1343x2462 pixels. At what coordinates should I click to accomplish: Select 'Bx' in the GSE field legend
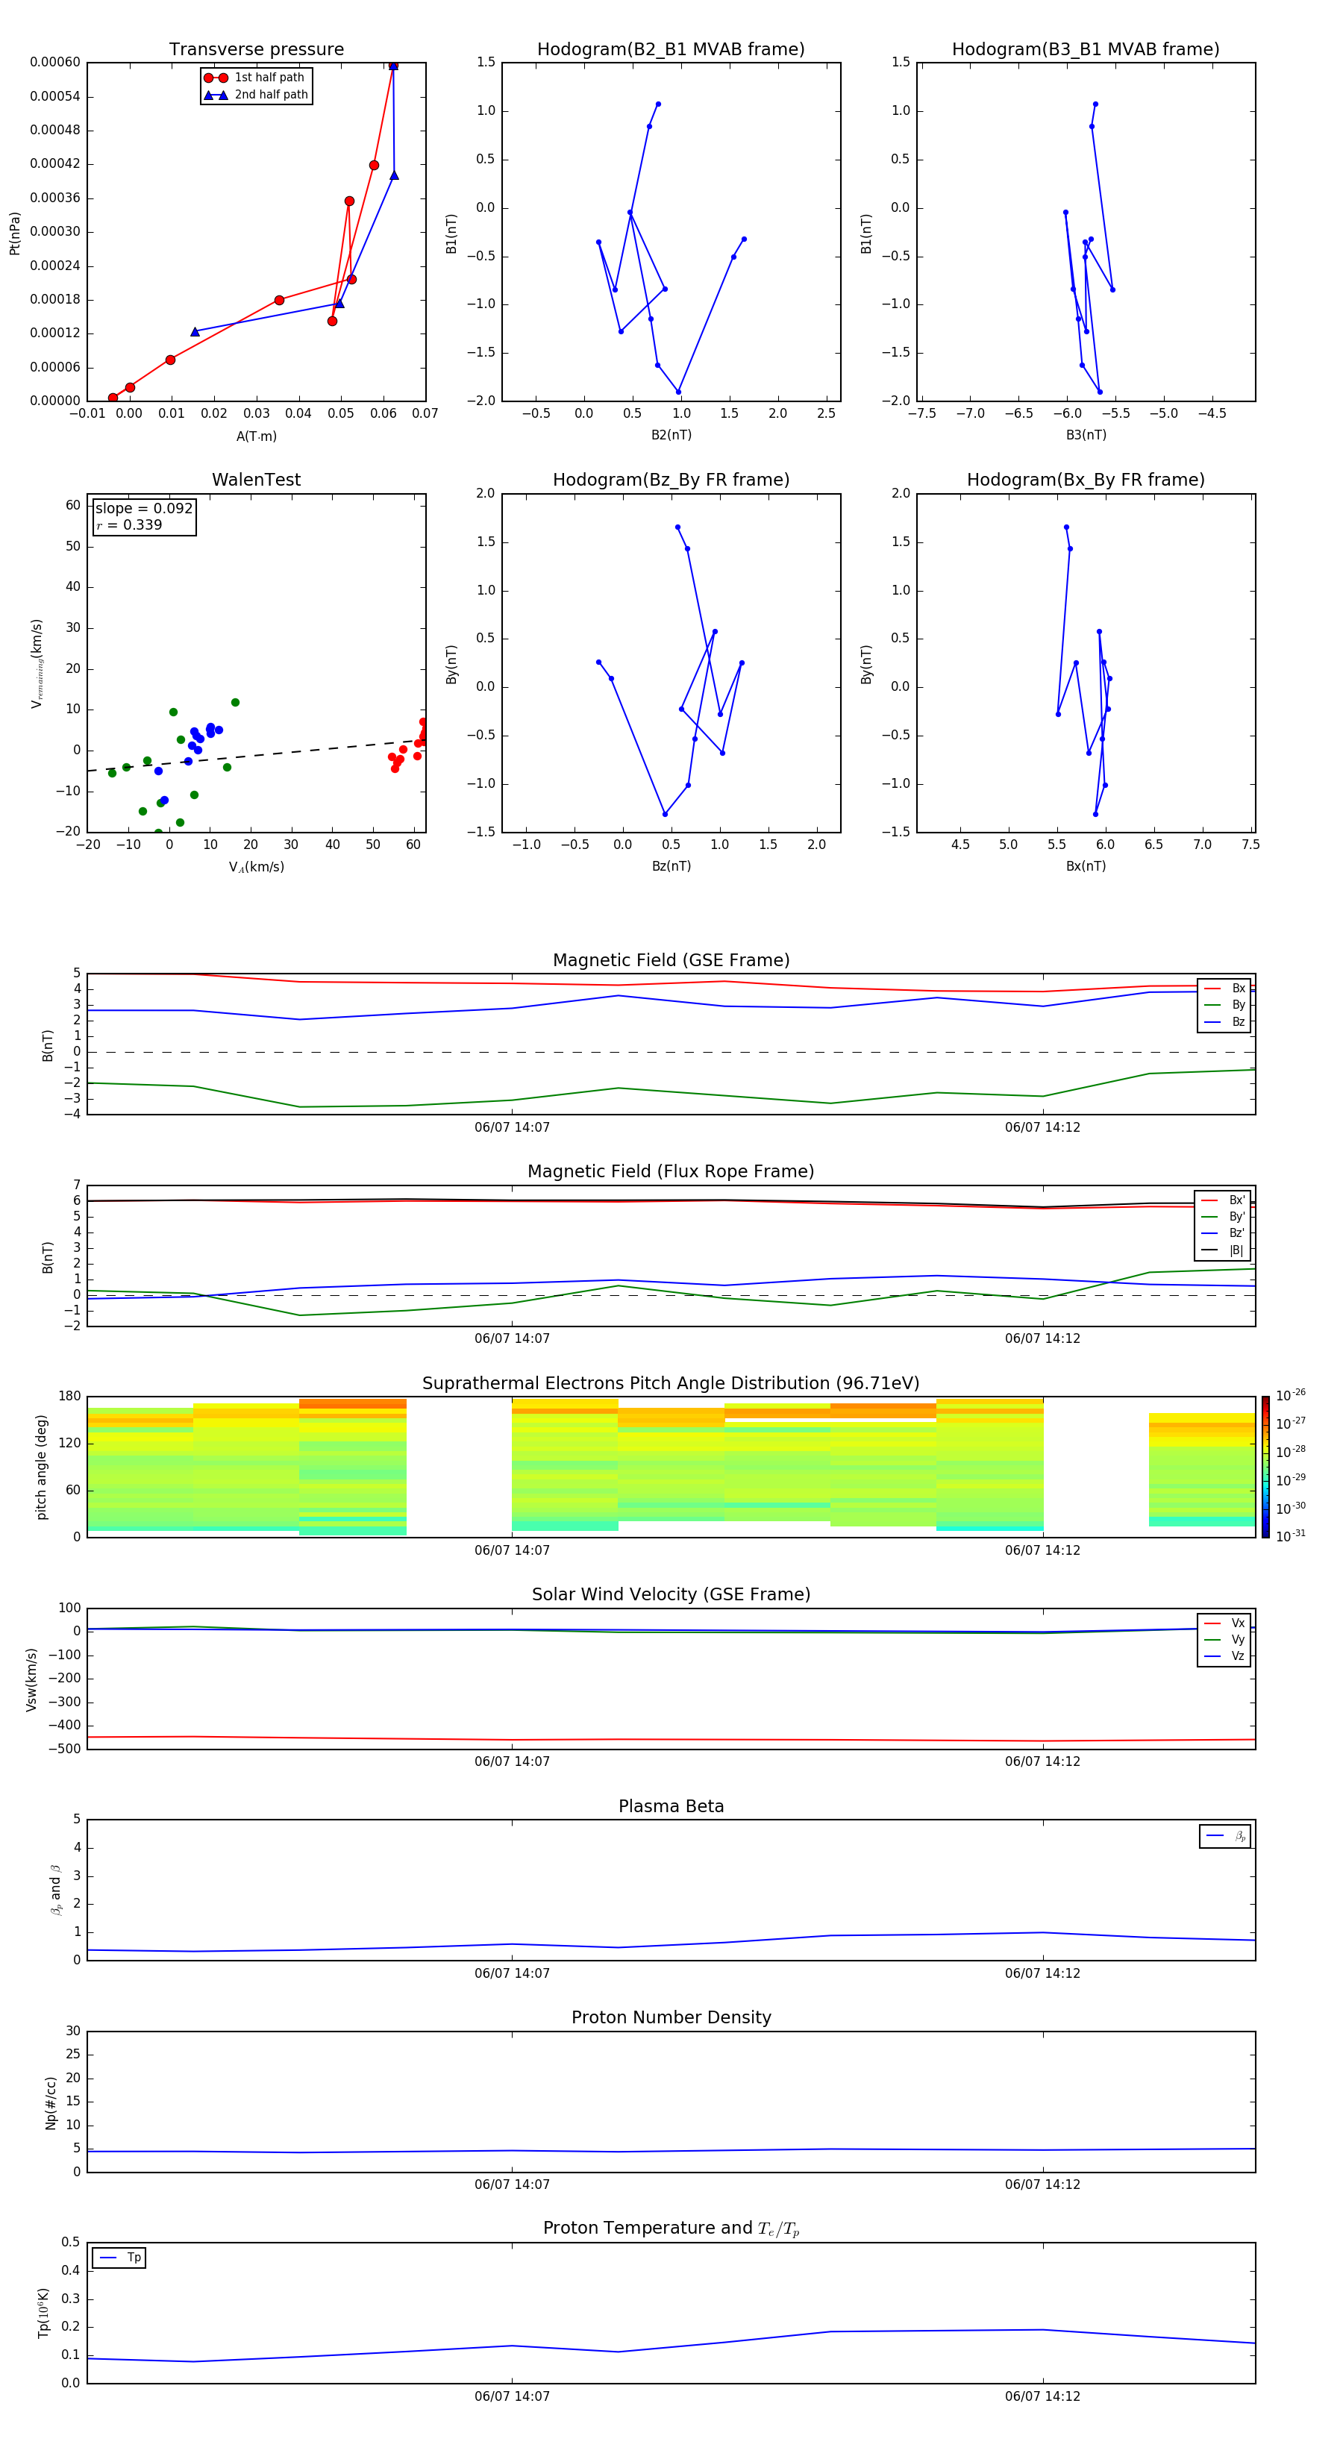click(x=1224, y=989)
